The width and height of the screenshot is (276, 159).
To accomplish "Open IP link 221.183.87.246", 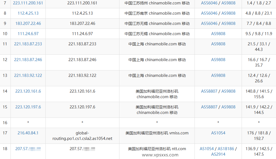I will click(x=28, y=60).
